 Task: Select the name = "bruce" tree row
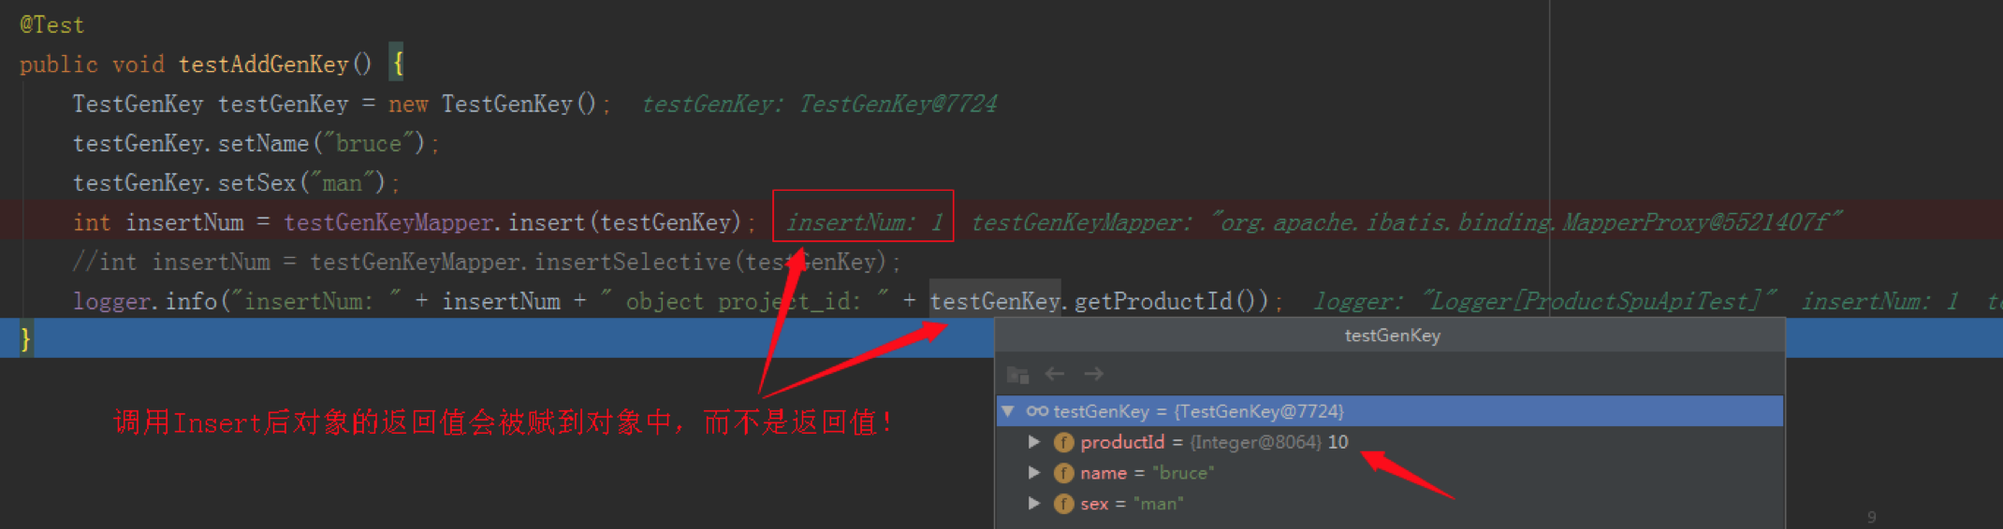[1389, 473]
